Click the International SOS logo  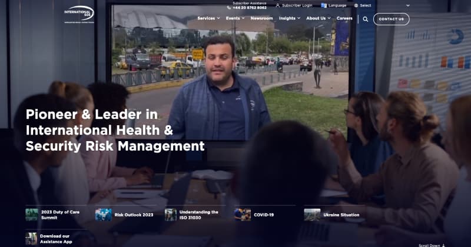pos(79,13)
